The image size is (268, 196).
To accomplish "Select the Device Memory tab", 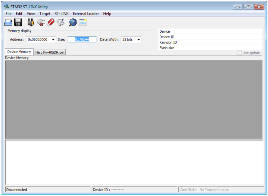I will (19, 52).
